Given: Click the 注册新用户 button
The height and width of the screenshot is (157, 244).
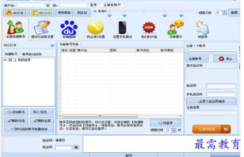Looking at the screenshot, I should [112, 5].
